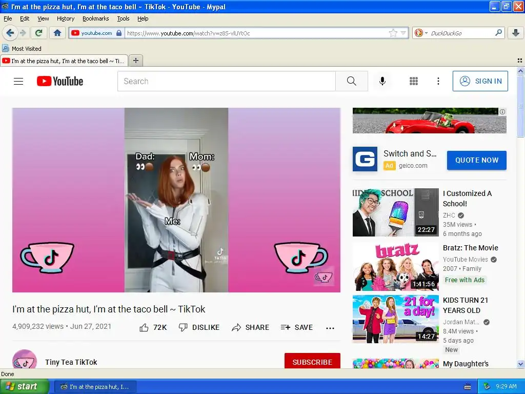Click the Geico red car ad banner

[x=429, y=120]
